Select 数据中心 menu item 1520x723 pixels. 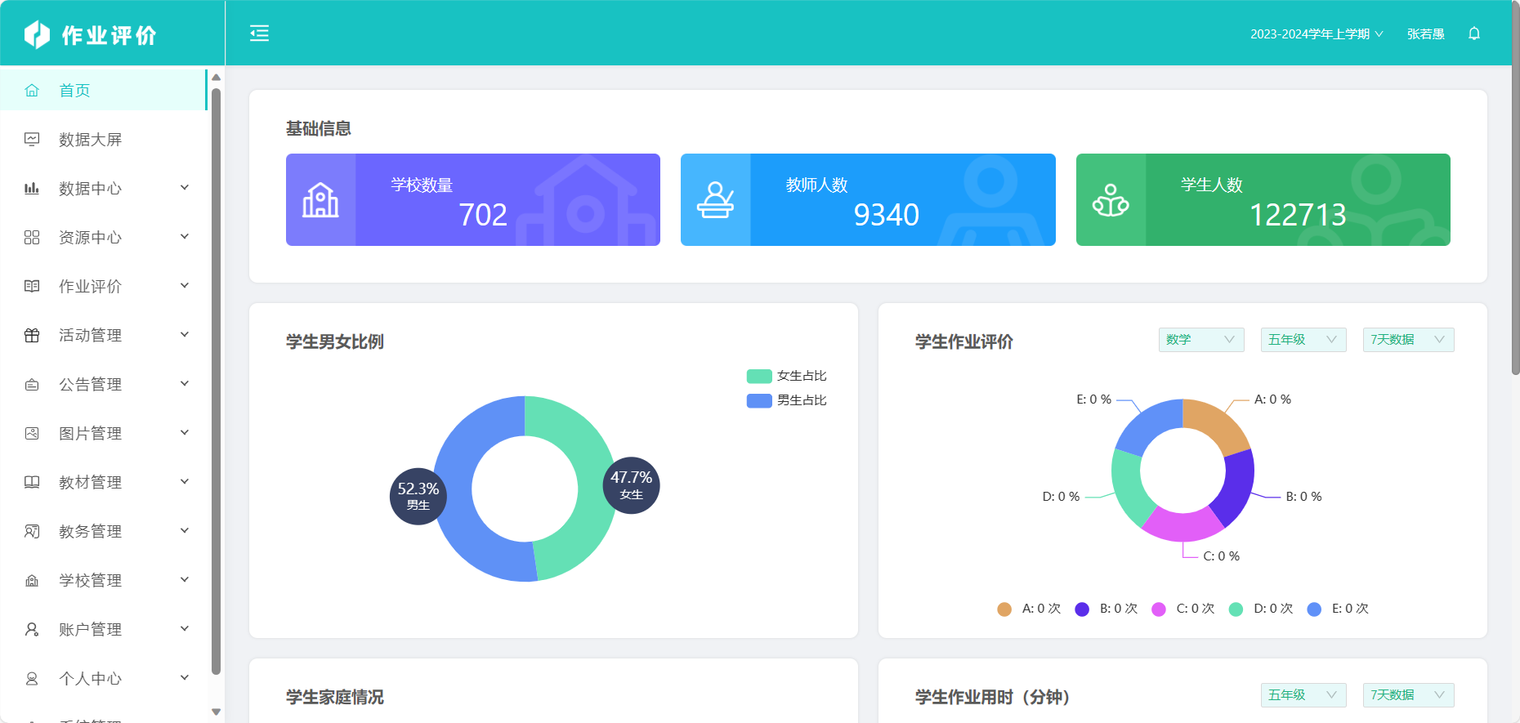point(104,188)
